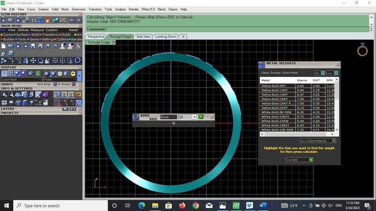This screenshot has width=376, height=211.
Task: Click the Windows Start button
Action: tap(7, 206)
